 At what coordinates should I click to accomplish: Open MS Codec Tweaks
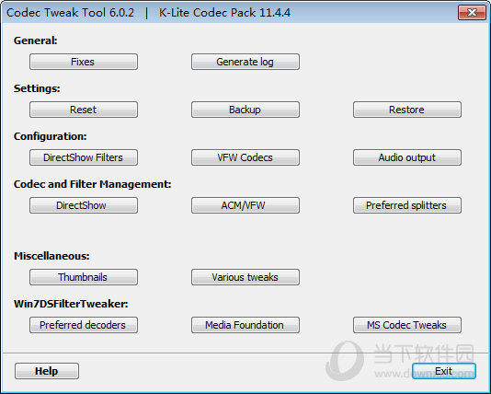pyautogui.click(x=407, y=325)
